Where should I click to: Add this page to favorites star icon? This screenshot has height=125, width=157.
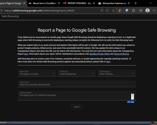113,10
